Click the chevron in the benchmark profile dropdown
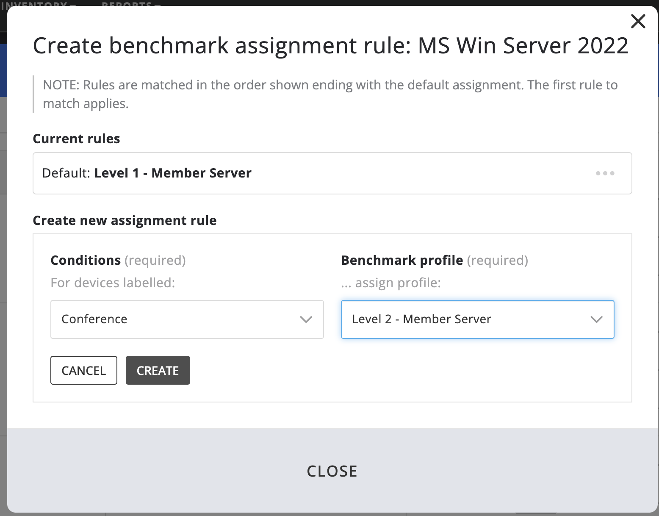This screenshot has width=659, height=516. point(596,319)
